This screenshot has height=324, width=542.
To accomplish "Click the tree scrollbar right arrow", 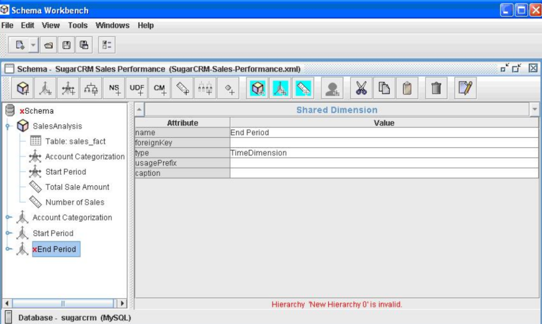I will (x=122, y=303).
